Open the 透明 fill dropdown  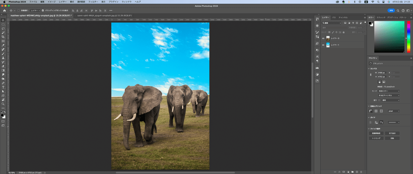tap(391, 100)
